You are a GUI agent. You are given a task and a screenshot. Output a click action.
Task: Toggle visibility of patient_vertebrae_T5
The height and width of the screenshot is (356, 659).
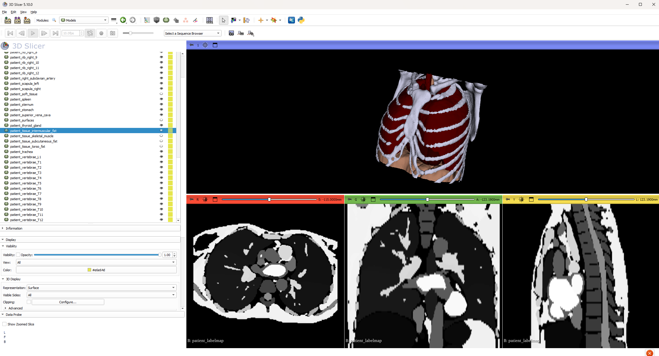[x=161, y=183]
